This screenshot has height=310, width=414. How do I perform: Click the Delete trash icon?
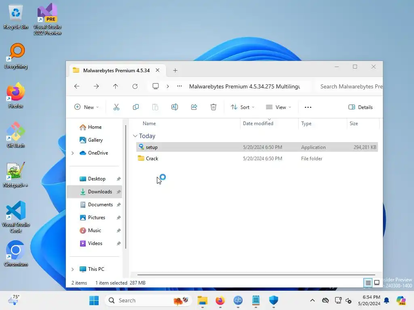click(x=213, y=107)
